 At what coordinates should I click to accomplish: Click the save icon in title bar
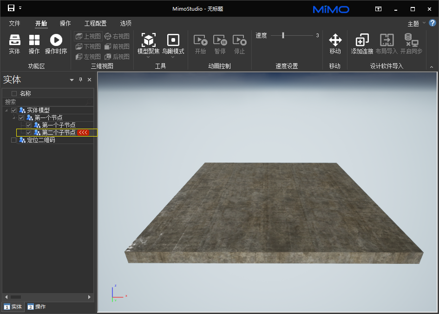click(11, 8)
